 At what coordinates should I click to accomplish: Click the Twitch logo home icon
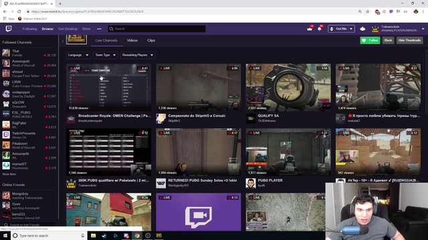[9, 28]
